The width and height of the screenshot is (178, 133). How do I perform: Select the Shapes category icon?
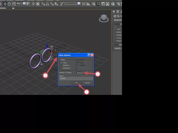(x=118, y=16)
